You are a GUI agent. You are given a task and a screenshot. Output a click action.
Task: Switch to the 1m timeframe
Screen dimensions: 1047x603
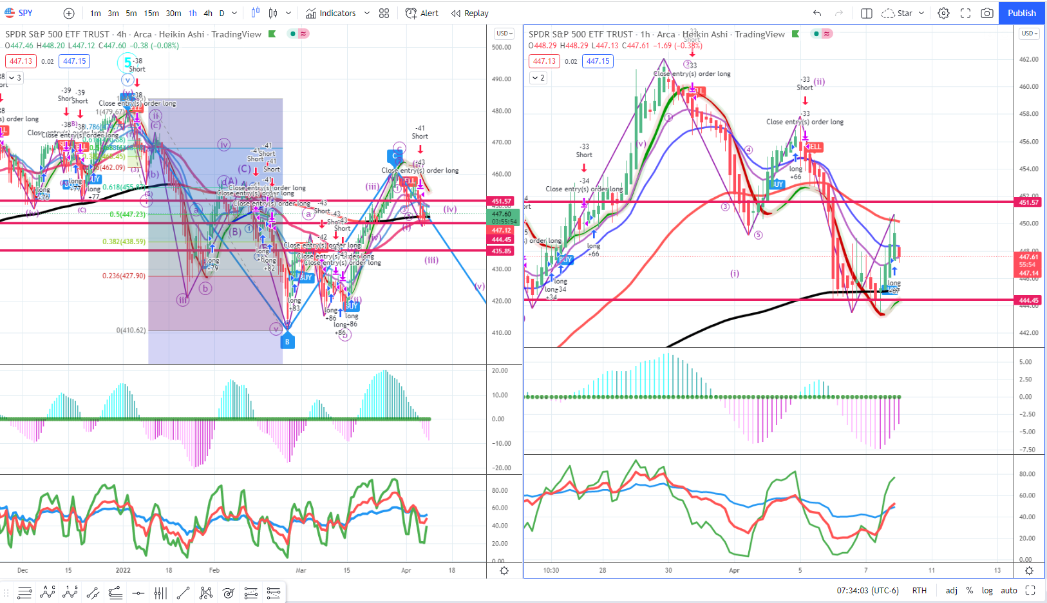pyautogui.click(x=95, y=13)
